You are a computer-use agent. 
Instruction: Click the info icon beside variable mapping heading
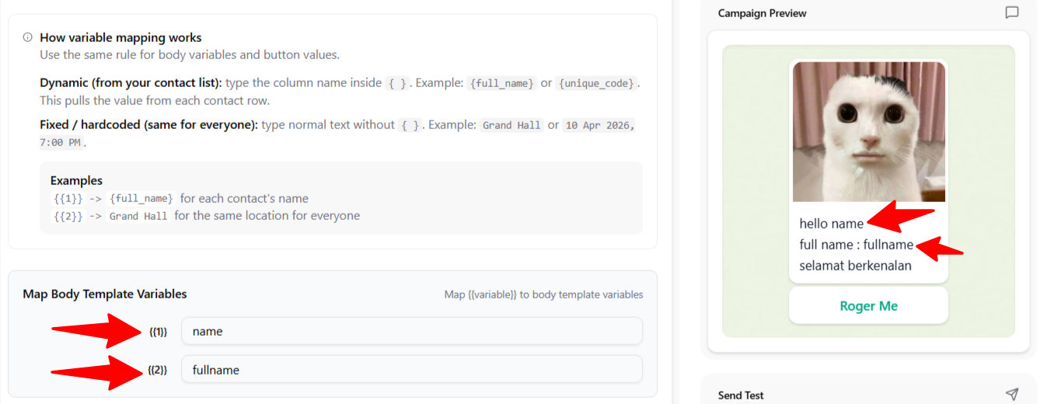pos(28,37)
